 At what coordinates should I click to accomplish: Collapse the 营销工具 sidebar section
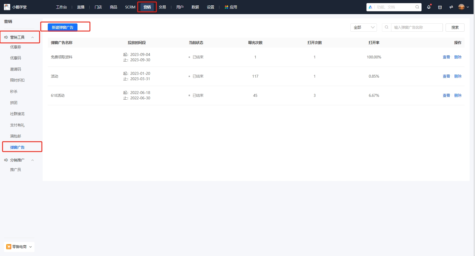(x=33, y=37)
